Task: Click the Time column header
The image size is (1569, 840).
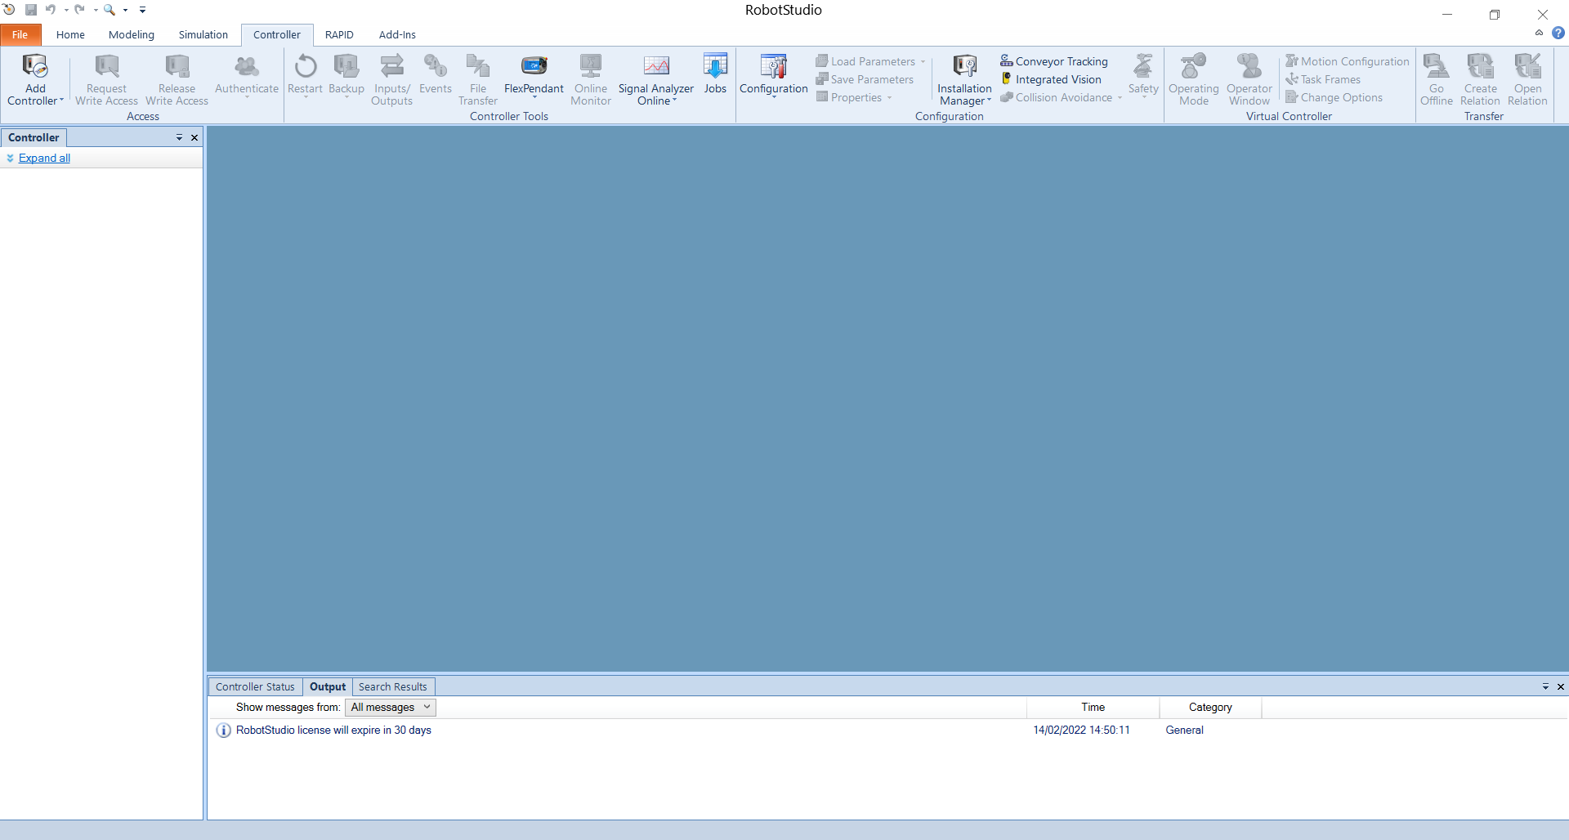Action: pos(1093,708)
